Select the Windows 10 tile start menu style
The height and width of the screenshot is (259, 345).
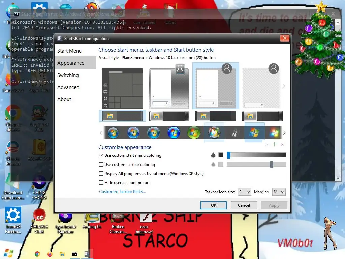(x=122, y=88)
